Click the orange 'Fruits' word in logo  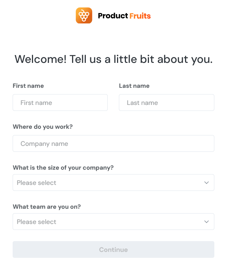point(140,16)
